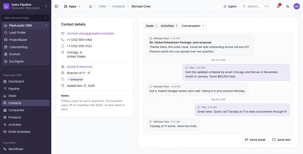Toggle dark mode moon icon
Screen dimensions: 303x154
click(288, 6)
